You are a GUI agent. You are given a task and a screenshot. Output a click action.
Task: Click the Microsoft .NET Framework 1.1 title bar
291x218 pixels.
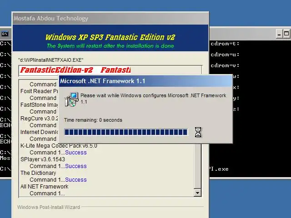pyautogui.click(x=145, y=81)
